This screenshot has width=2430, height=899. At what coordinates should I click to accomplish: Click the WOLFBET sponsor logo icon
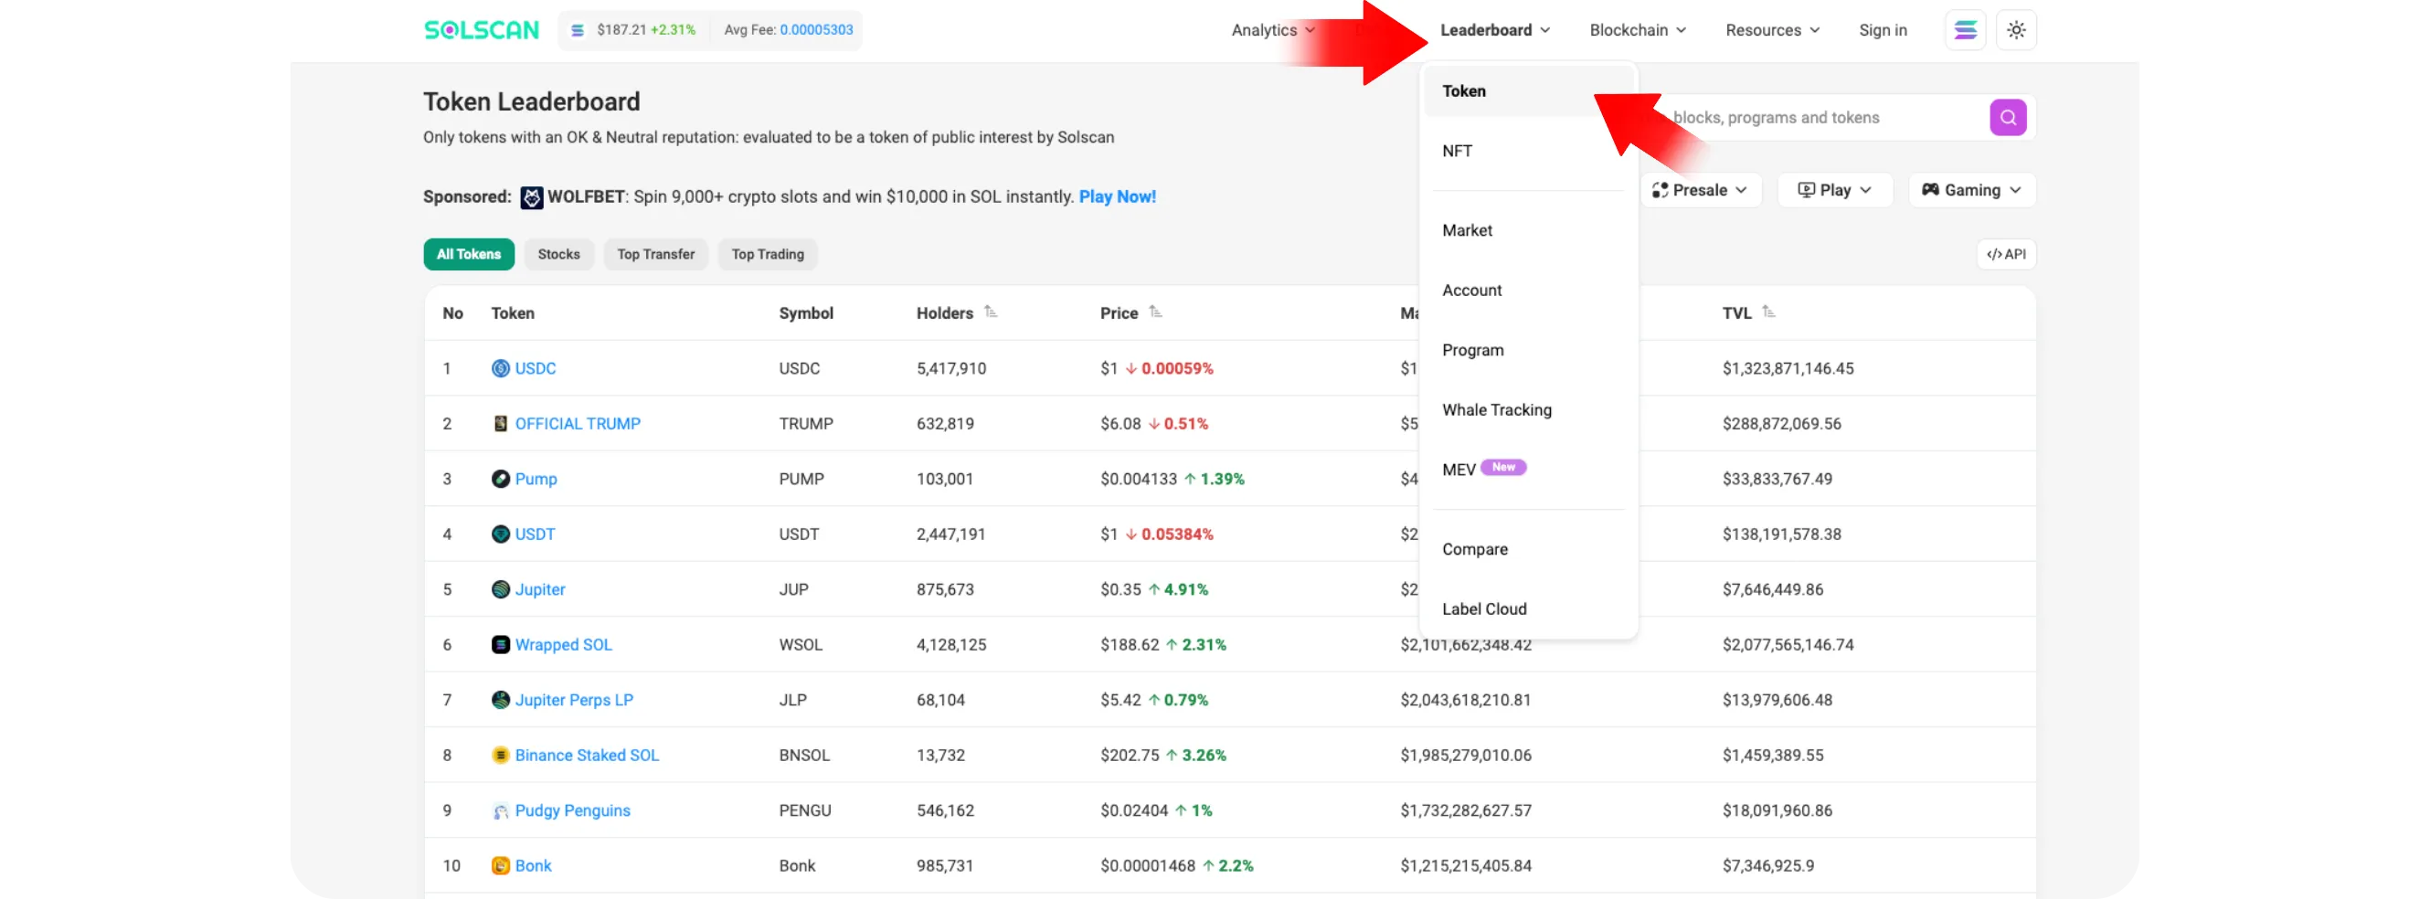point(532,197)
